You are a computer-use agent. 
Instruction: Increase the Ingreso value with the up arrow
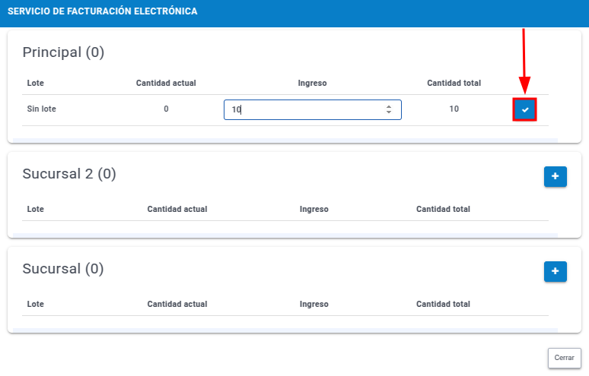tap(389, 106)
